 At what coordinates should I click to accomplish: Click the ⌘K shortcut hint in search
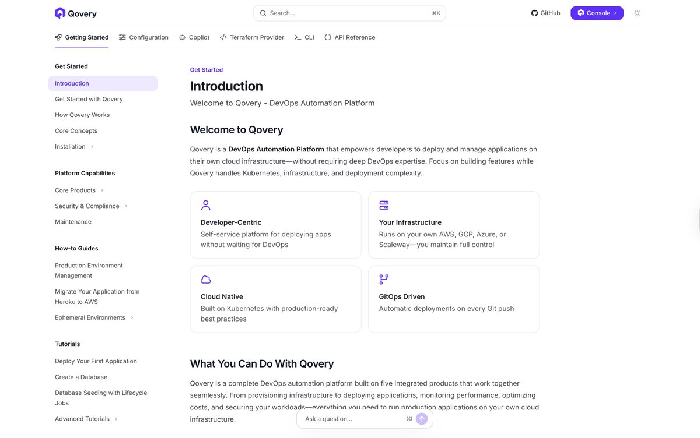tap(436, 13)
